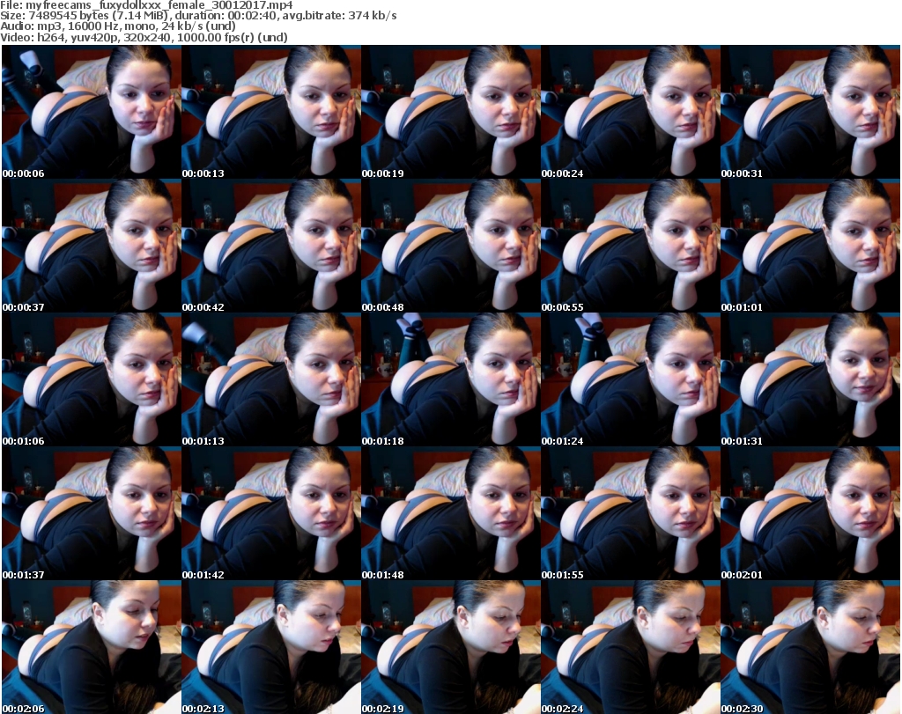Pick the frame stamped 00:01:55
The width and height of the screenshot is (902, 714).
[631, 513]
